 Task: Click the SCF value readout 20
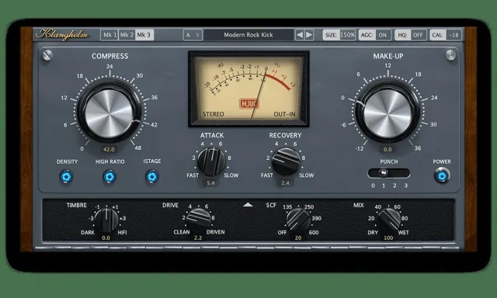[x=298, y=237]
